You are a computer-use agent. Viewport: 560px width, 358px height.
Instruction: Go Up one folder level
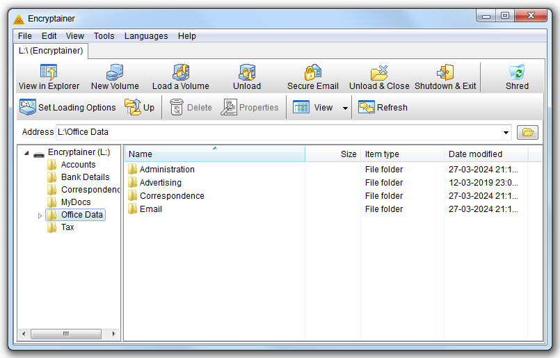pos(139,107)
